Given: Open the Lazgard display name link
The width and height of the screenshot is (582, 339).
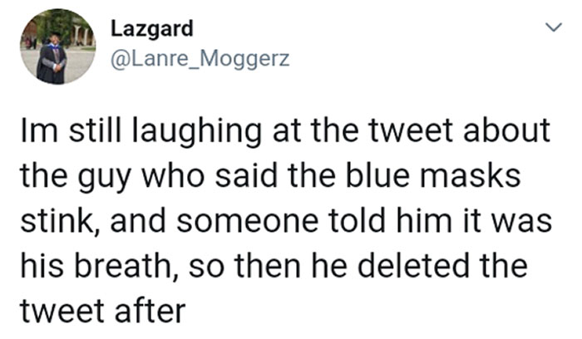Looking at the screenshot, I should [151, 29].
